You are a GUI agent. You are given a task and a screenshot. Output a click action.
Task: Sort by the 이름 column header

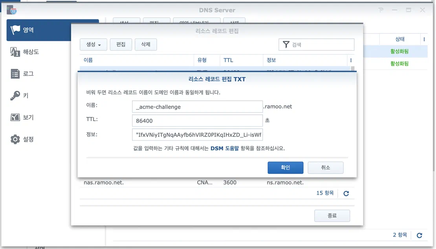(x=137, y=60)
